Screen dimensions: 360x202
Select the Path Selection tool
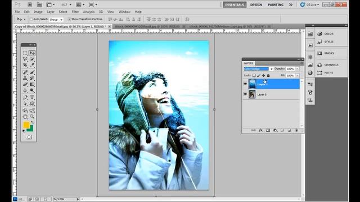[25, 103]
